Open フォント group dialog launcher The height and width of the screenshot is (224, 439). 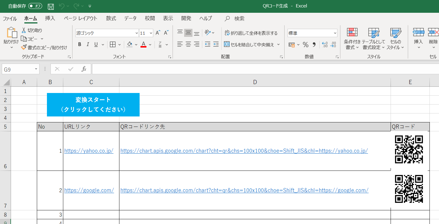[x=170, y=57]
